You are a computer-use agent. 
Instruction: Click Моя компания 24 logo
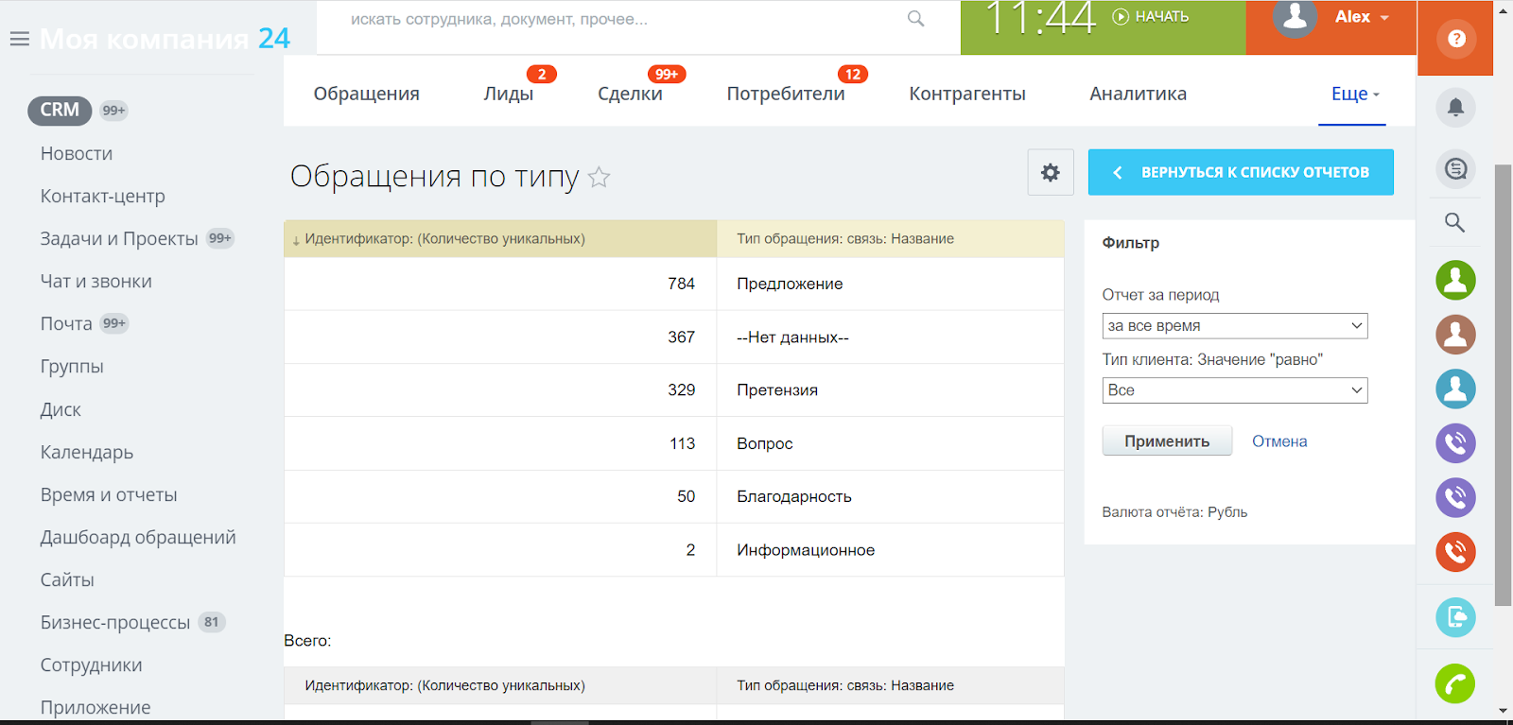165,39
